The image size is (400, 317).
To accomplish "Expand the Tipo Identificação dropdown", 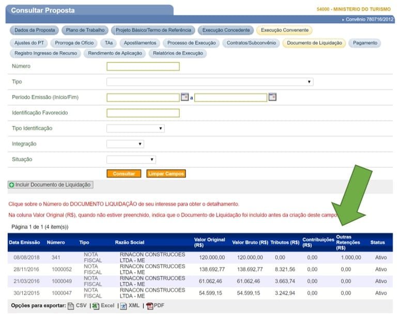I will tap(135, 128).
